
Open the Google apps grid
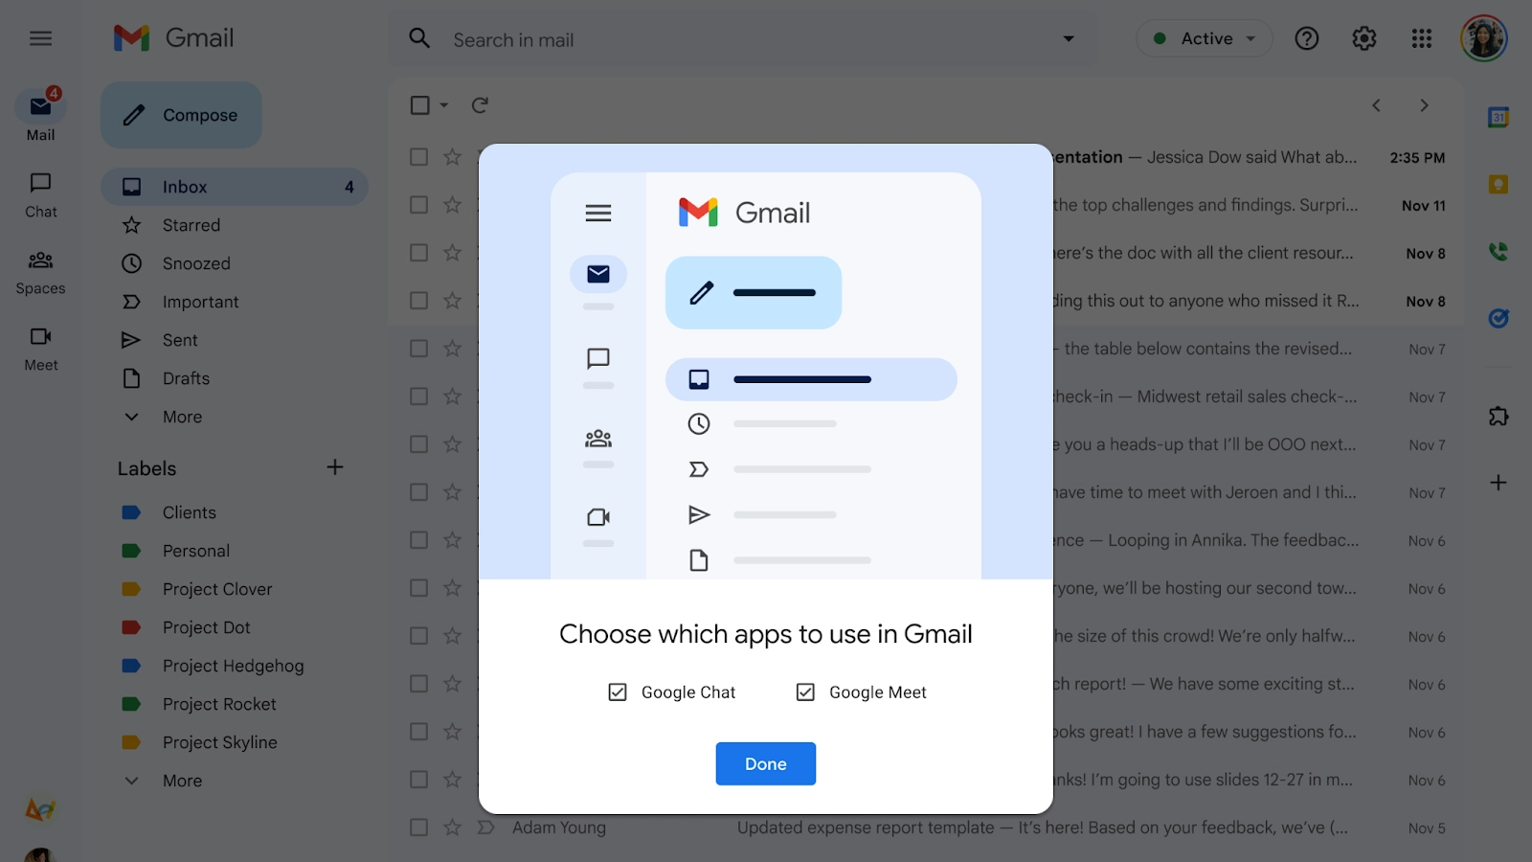pos(1421,38)
